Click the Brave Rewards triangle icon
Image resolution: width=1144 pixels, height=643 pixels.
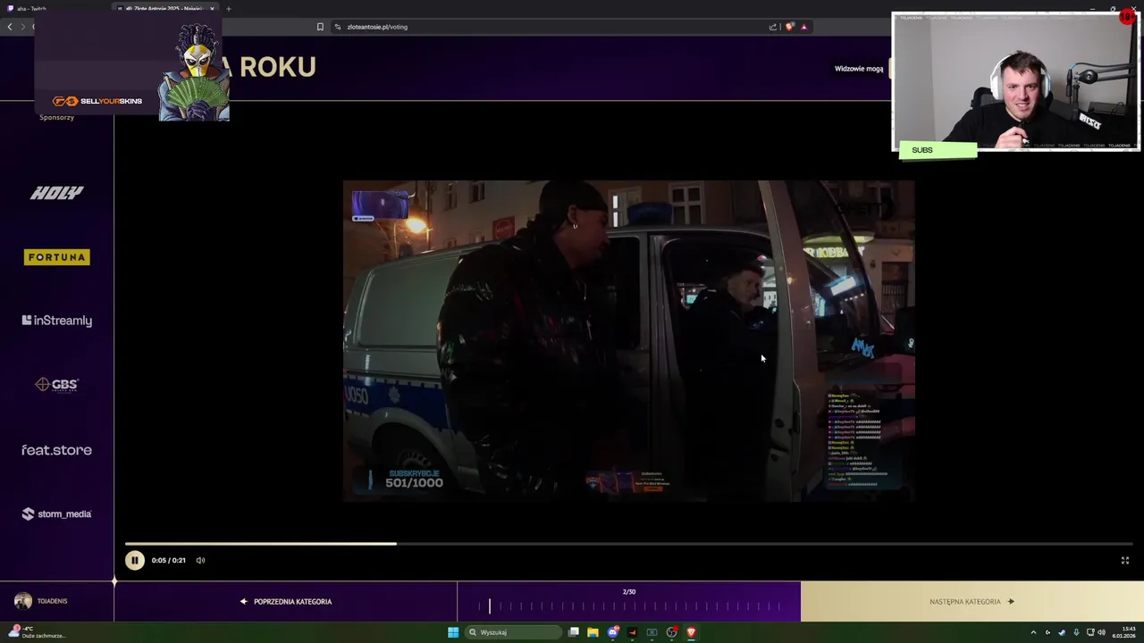tap(803, 27)
